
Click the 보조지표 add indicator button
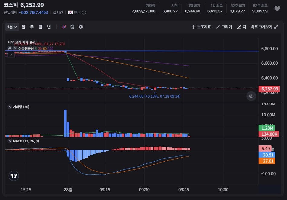(201, 27)
